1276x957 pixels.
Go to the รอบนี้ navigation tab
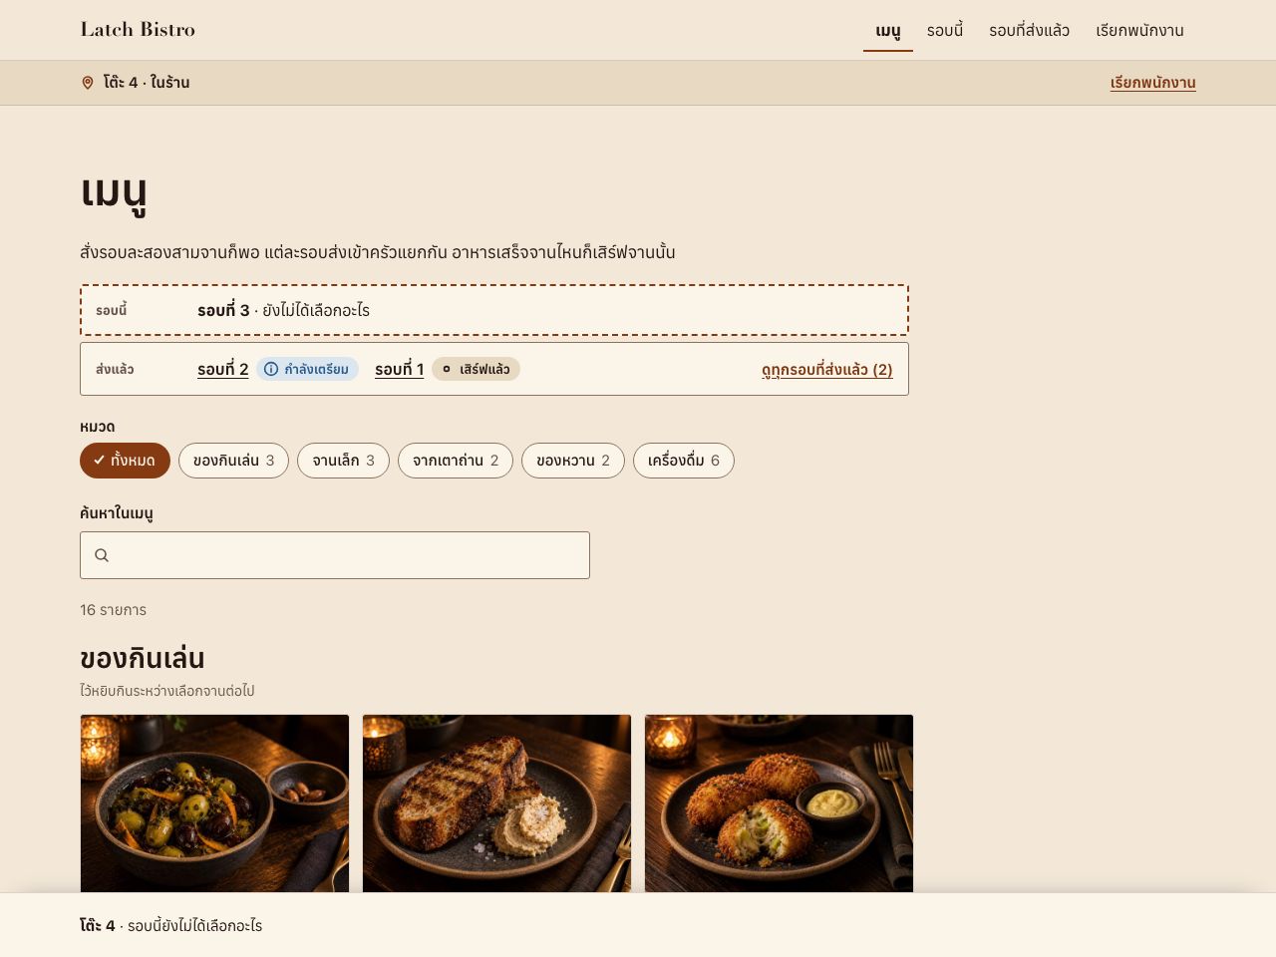tap(945, 31)
